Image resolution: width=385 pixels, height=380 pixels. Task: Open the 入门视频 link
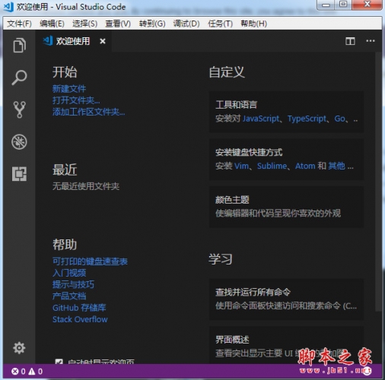69,273
